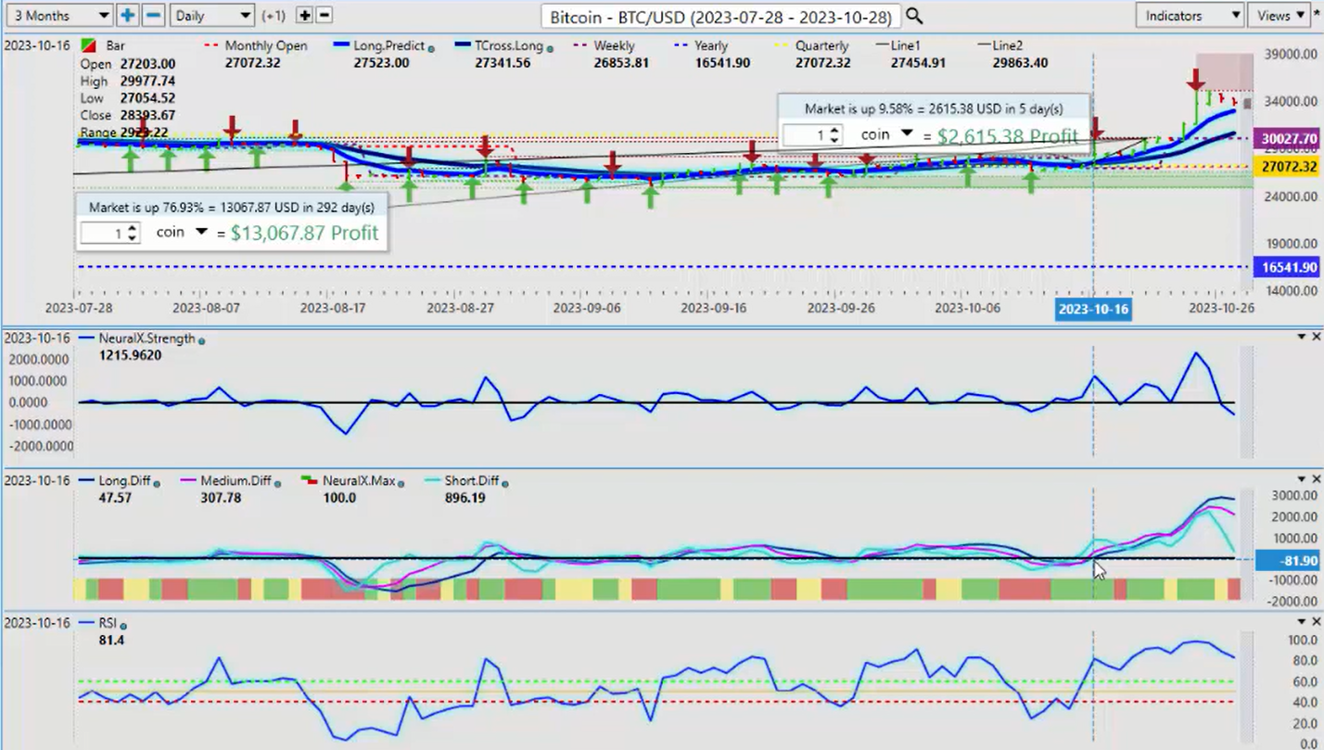Open coin unit dropdown in 5-day profit box
This screenshot has width=1324, height=750.
tap(907, 134)
